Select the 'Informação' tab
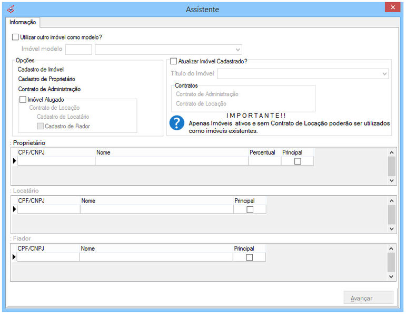Viewport: 406px width, 316px height. click(x=23, y=22)
